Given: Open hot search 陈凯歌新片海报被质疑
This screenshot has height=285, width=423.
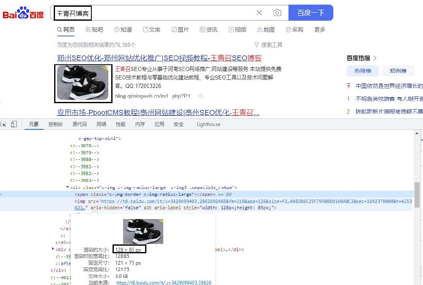Looking at the screenshot, I should [x=389, y=111].
